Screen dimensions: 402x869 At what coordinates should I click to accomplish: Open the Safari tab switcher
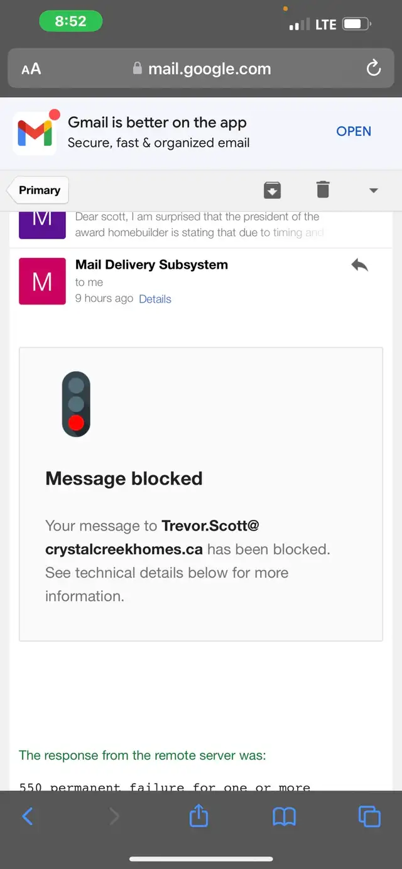pyautogui.click(x=369, y=816)
